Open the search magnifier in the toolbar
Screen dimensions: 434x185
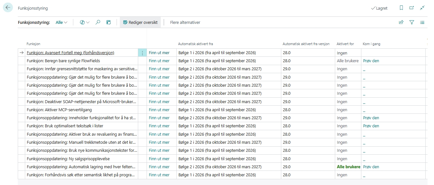coord(98,22)
